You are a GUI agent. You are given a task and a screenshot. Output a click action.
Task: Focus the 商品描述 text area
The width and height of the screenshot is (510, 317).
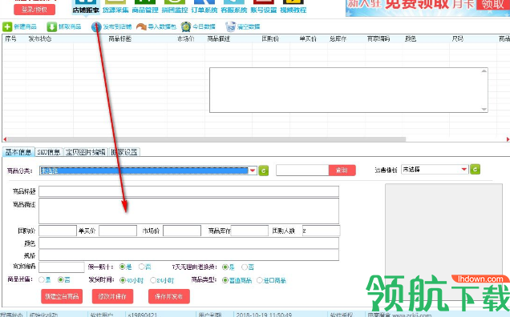188,211
